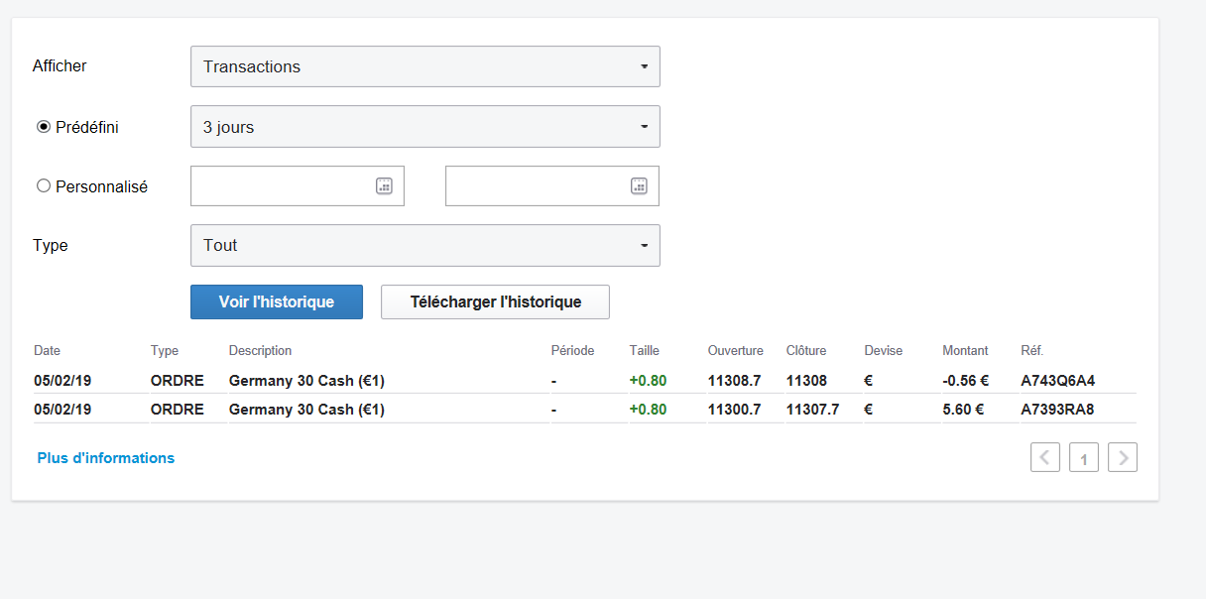Screen dimensions: 1206x599
Task: Click the Date column header
Action: point(47,350)
